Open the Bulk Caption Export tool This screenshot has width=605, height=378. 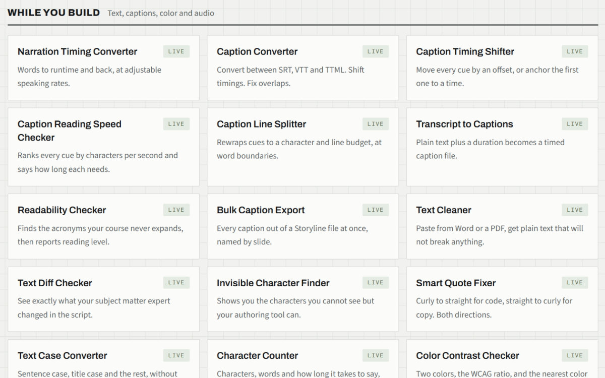pos(303,226)
